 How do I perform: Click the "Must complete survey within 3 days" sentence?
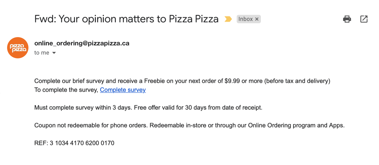point(83,108)
